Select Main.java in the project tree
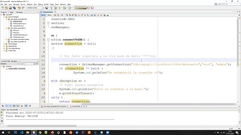 [x=16, y=30]
